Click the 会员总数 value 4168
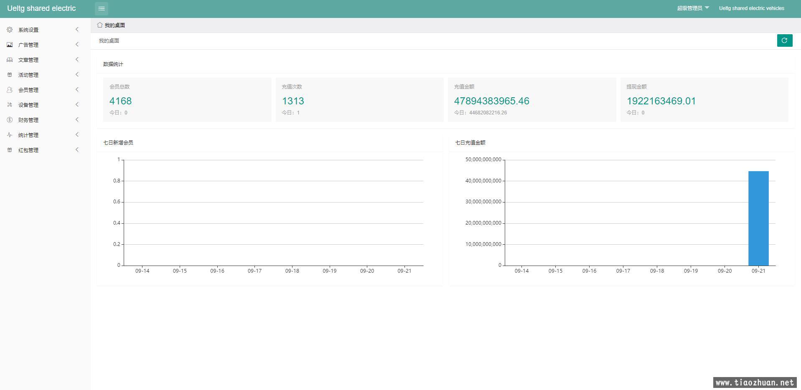Screen dimensions: 801x390 (x=120, y=101)
